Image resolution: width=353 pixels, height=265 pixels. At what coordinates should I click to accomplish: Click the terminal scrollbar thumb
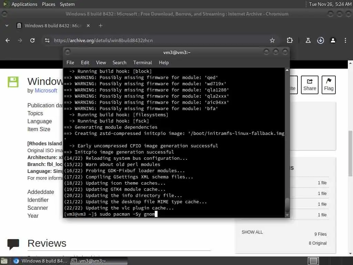click(x=287, y=205)
